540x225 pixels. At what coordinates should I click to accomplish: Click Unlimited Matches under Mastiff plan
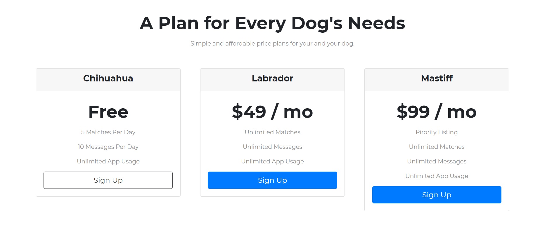pos(436,147)
